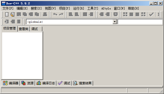164x94 pixels.
Task: Click the Replace toolbar icon
Action: (x=77, y=14)
